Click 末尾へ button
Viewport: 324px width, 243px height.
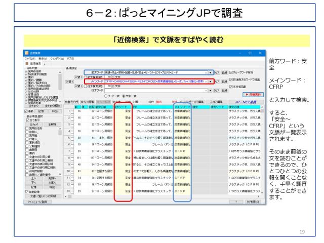coord(53,183)
